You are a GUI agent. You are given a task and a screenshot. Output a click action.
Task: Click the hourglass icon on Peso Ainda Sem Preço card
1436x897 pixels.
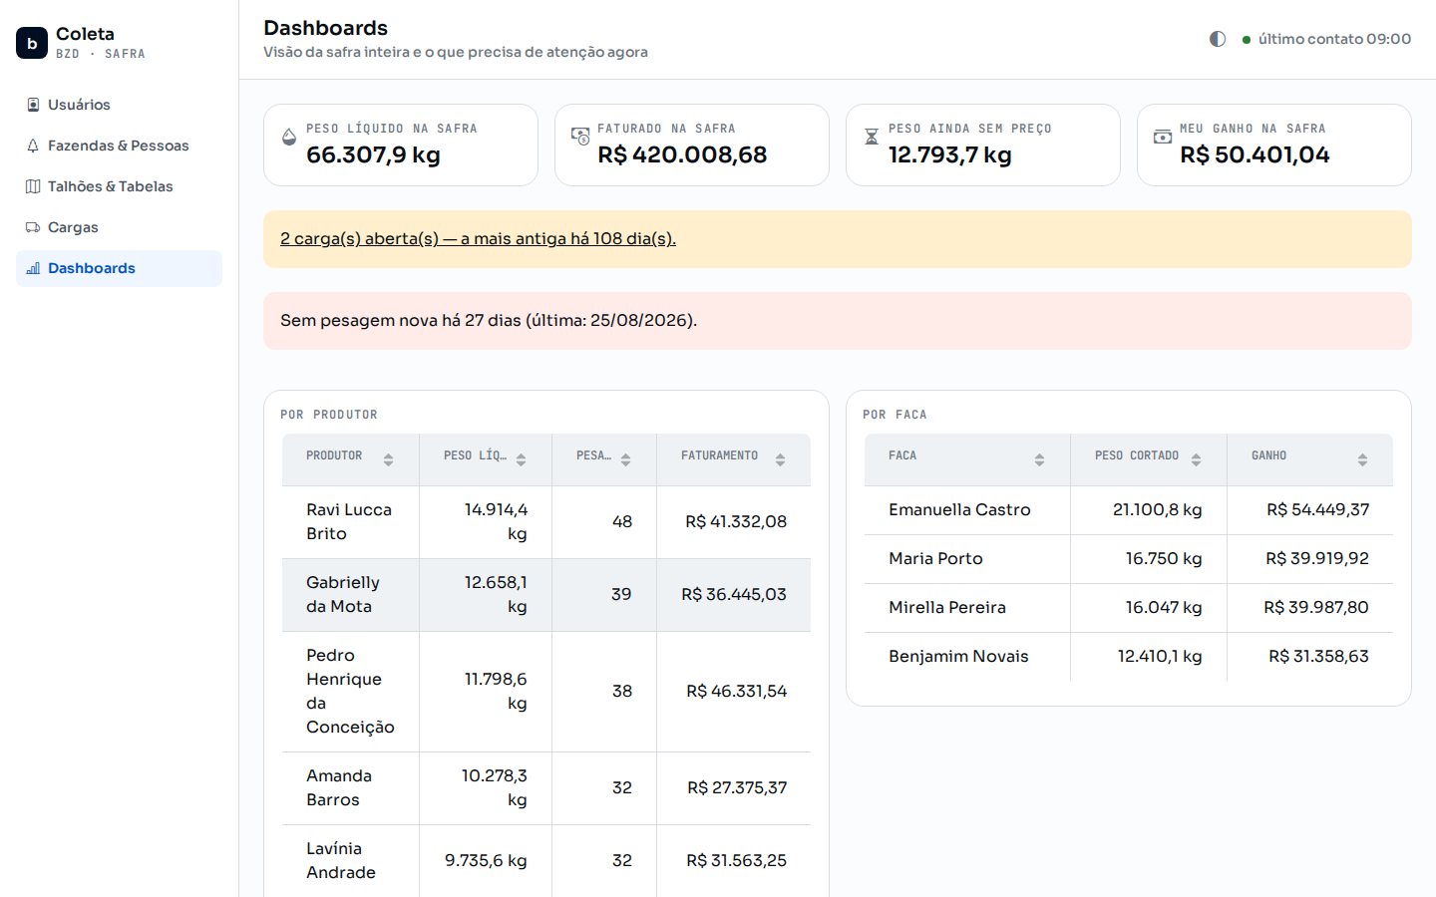pos(872,137)
